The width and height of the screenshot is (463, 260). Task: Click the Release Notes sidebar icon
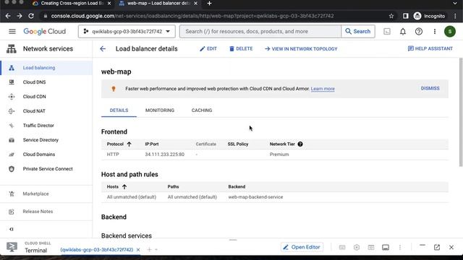[x=12, y=212]
